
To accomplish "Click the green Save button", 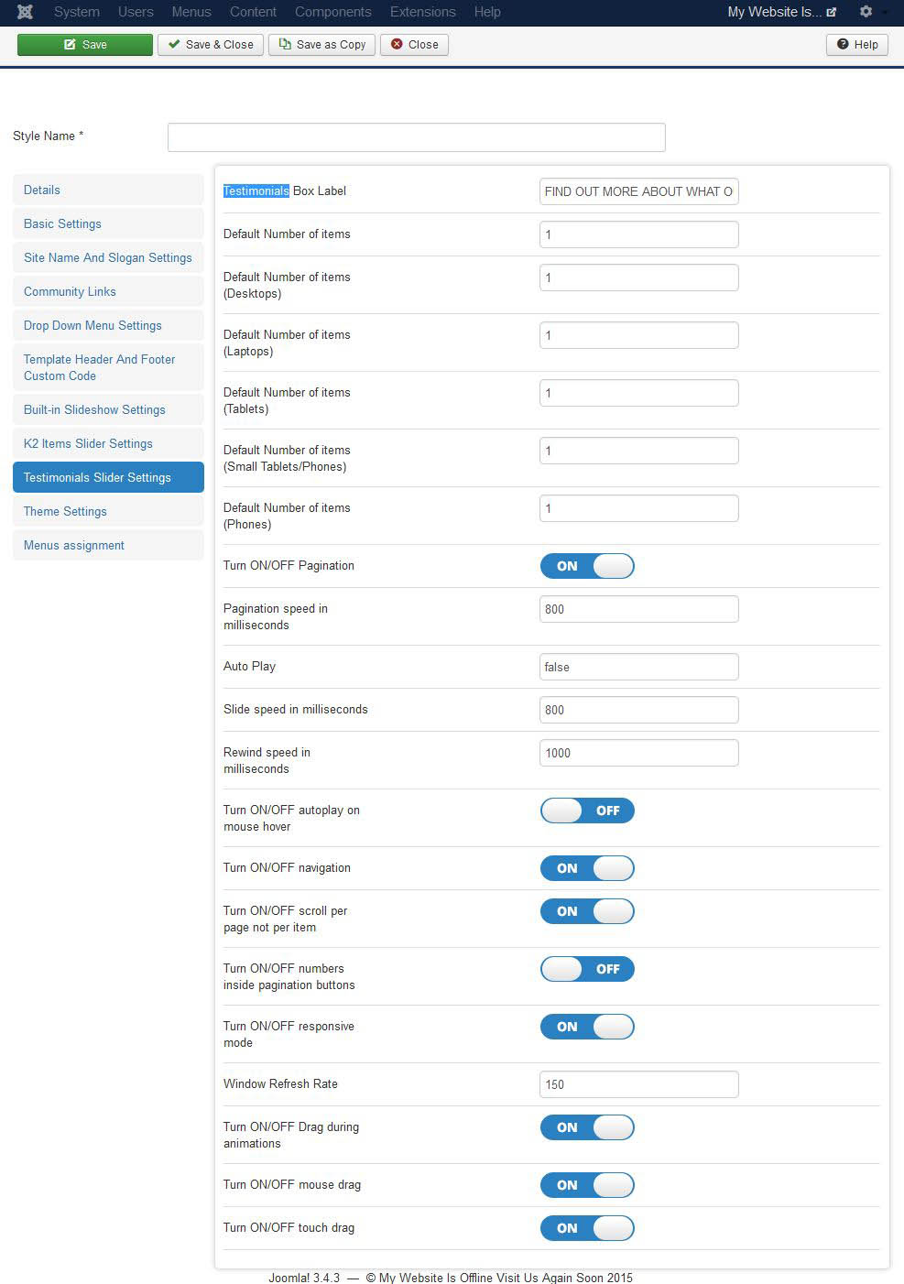I will 85,44.
